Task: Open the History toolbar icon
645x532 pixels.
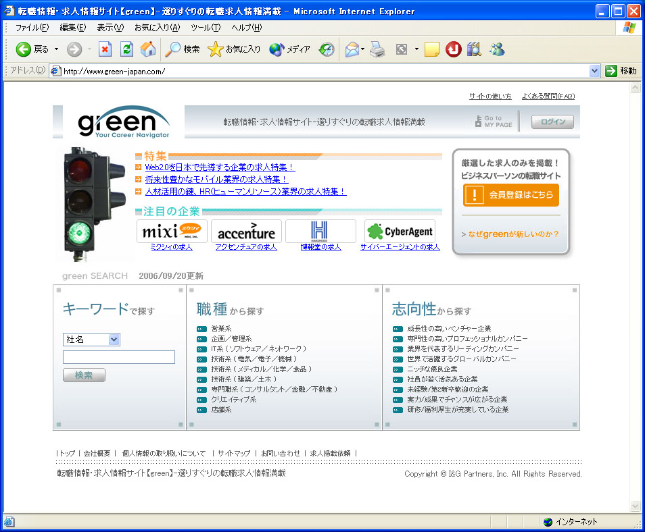Action: [327, 49]
